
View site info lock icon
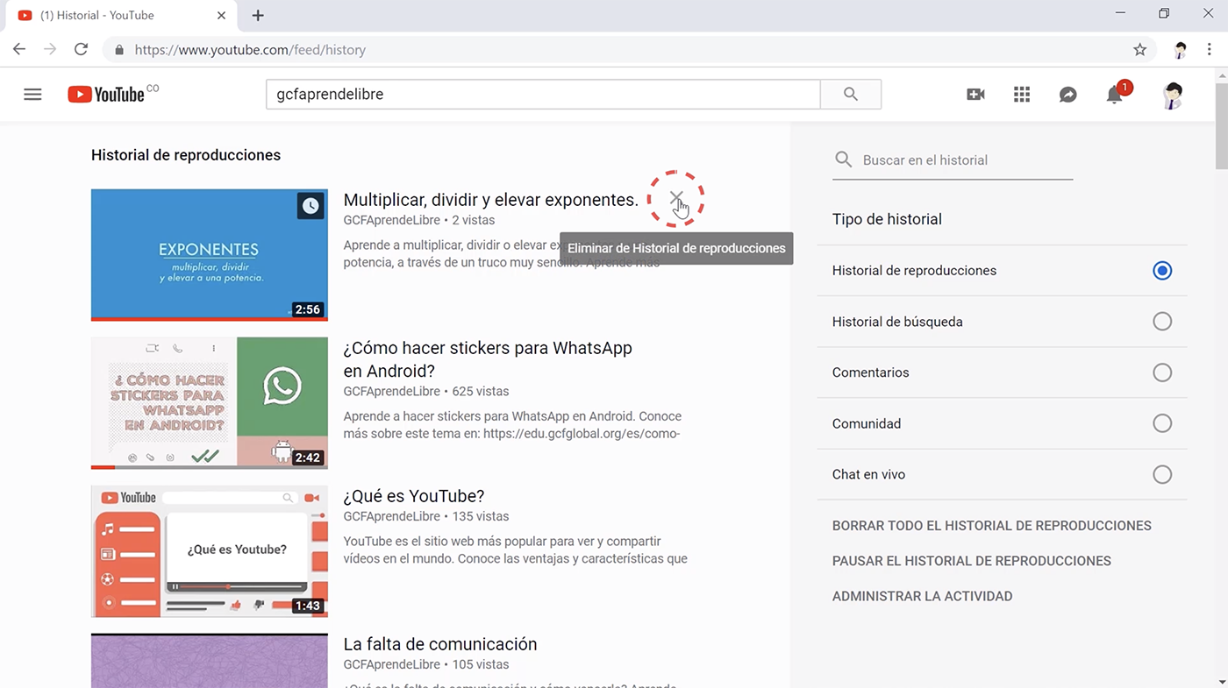119,50
